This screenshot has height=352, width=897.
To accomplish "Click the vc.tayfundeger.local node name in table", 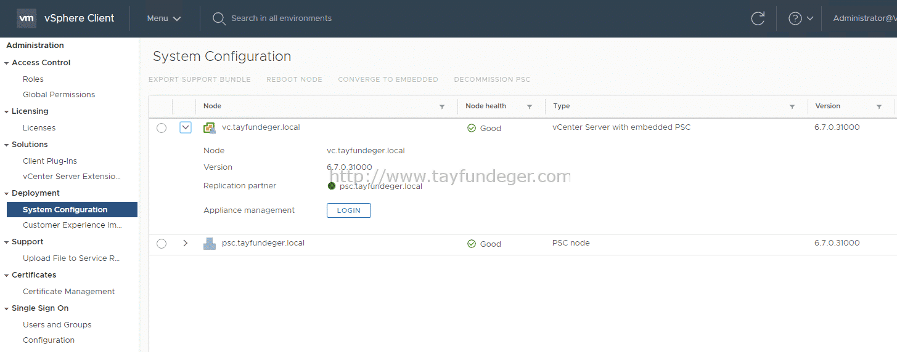I will point(261,127).
